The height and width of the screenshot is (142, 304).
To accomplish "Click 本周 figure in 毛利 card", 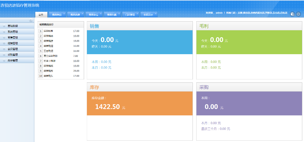I will pos(211,62).
